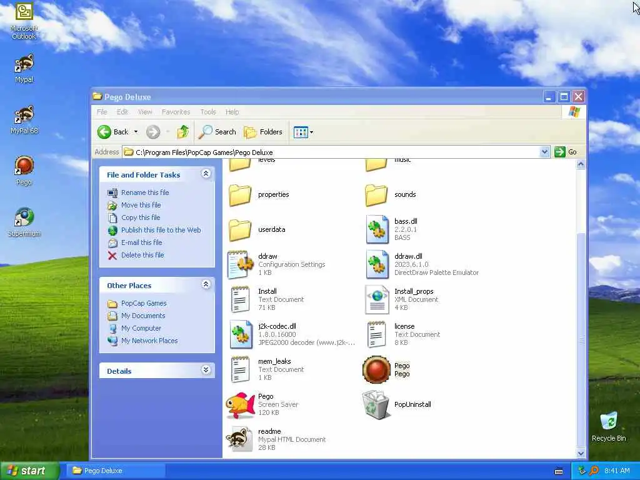Image resolution: width=640 pixels, height=480 pixels.
Task: Click the orange magnifier system tray icon
Action: (x=594, y=471)
